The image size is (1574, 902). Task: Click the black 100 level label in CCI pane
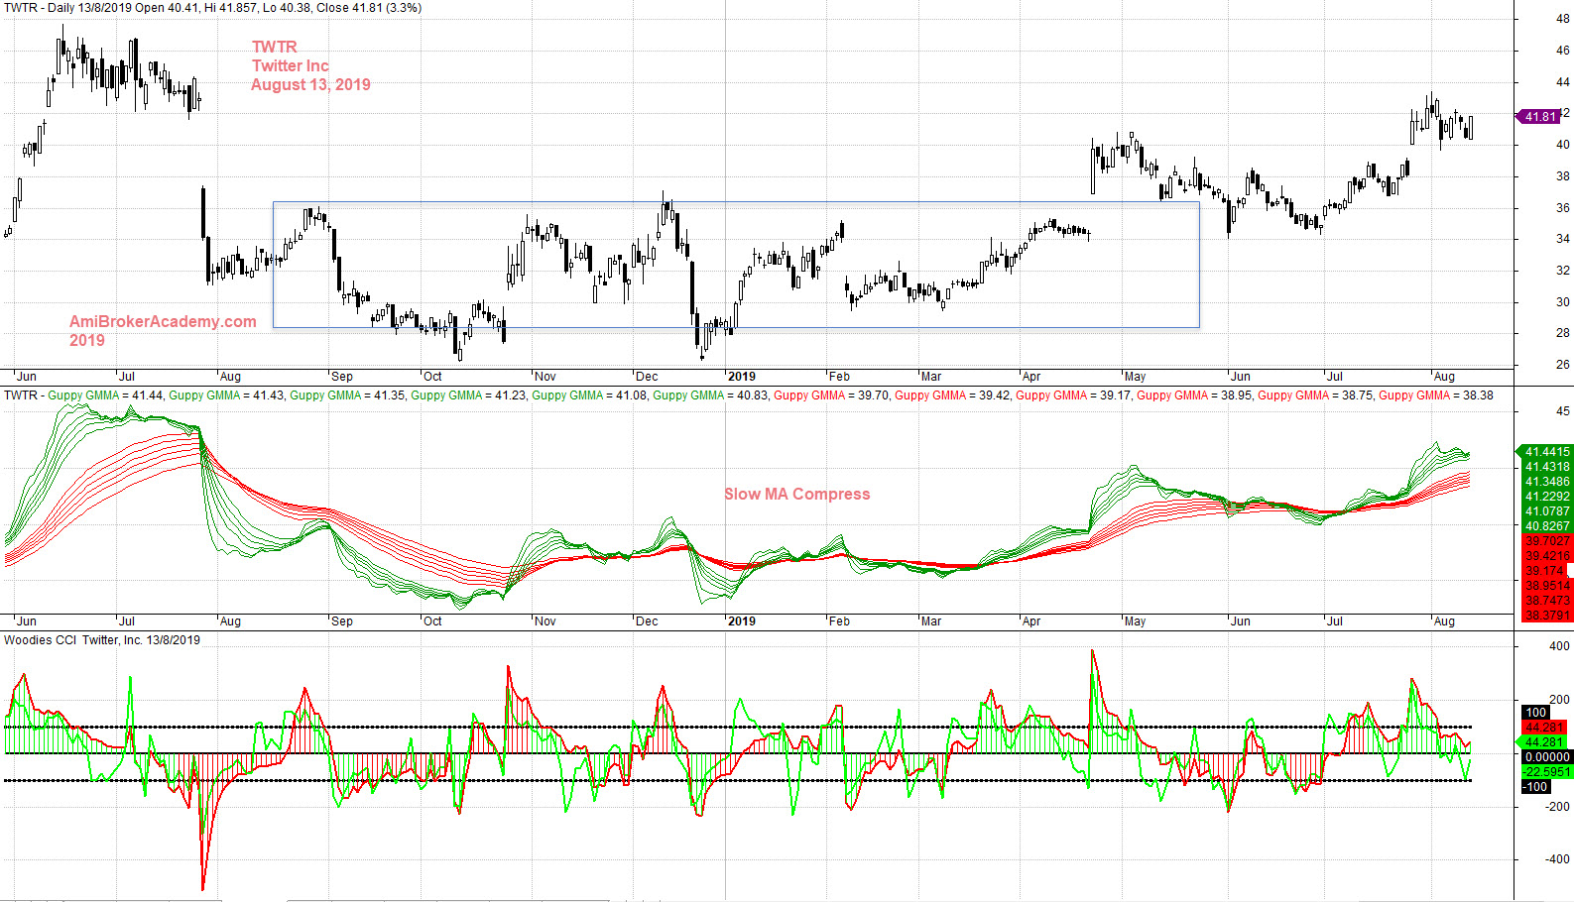tap(1535, 713)
